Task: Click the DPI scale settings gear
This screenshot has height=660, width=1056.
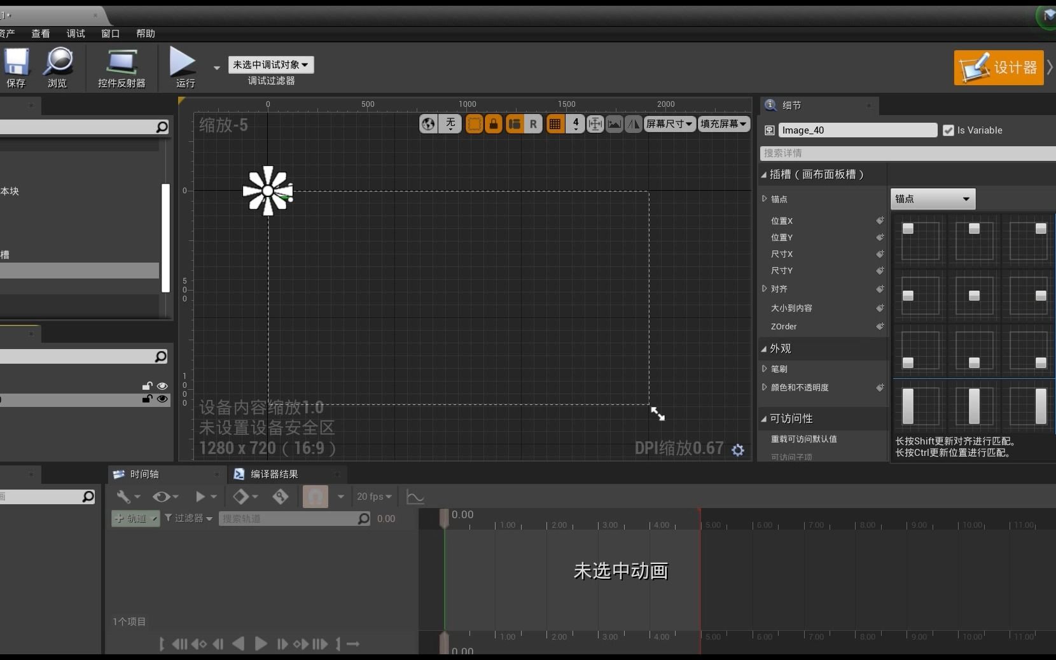Action: (738, 450)
